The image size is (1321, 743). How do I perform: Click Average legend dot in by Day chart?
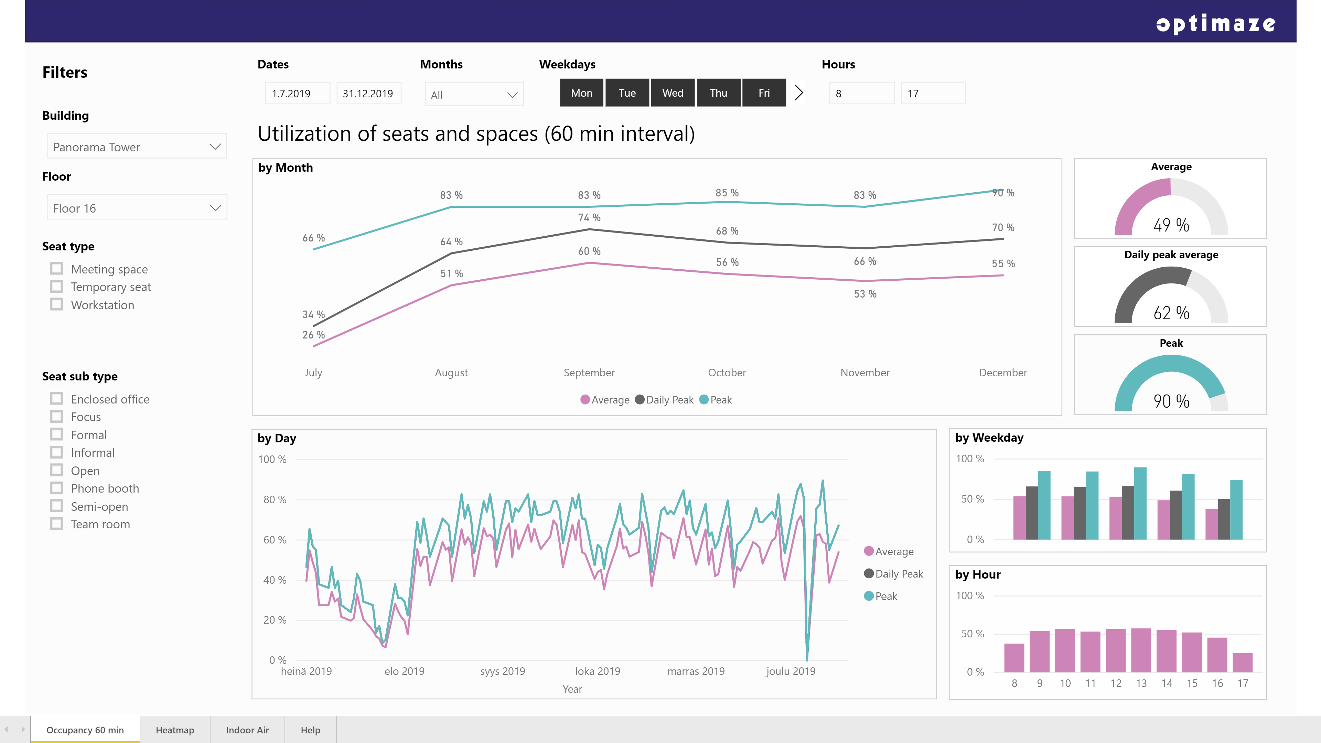click(869, 551)
